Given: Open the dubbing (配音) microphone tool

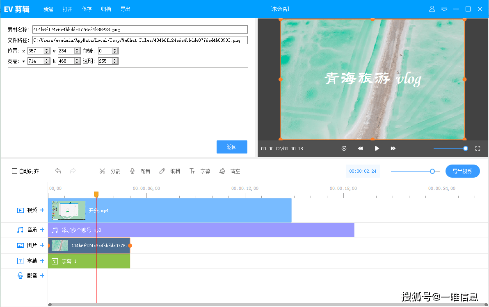Looking at the screenshot, I should pyautogui.click(x=132, y=171).
